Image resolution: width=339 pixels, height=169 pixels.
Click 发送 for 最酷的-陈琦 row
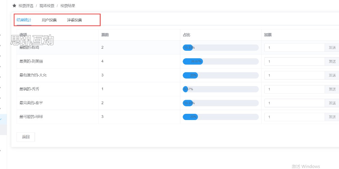[x=332, y=48]
